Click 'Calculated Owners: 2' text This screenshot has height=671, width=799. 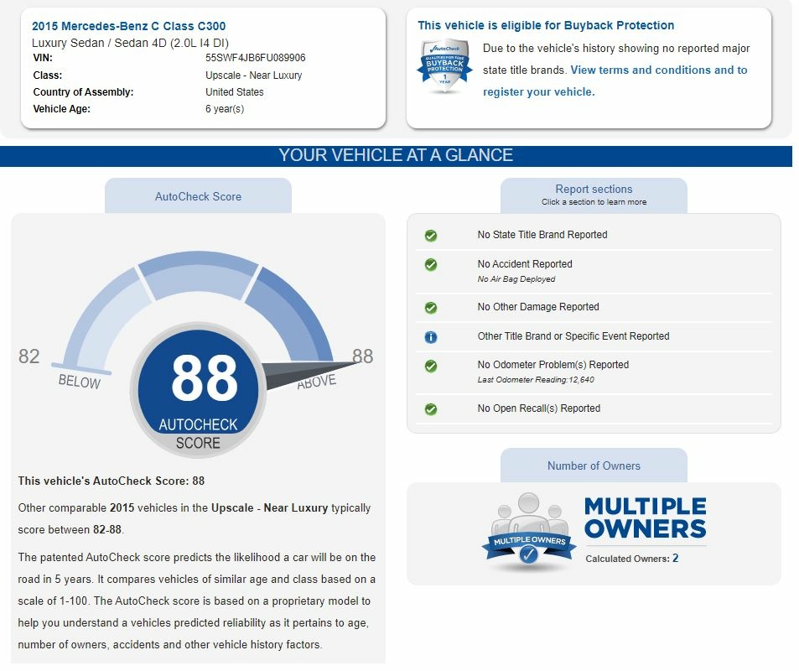632,559
